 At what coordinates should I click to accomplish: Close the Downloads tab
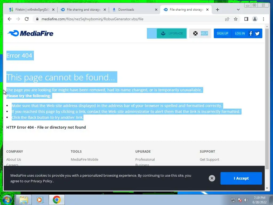click(x=156, y=10)
